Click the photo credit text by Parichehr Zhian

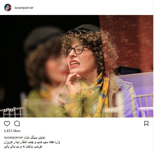pos(16,114)
